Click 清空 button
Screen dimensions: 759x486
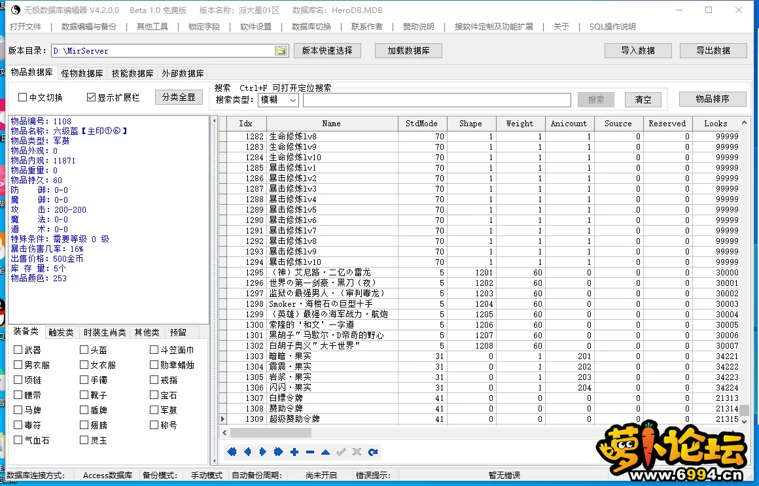click(643, 99)
